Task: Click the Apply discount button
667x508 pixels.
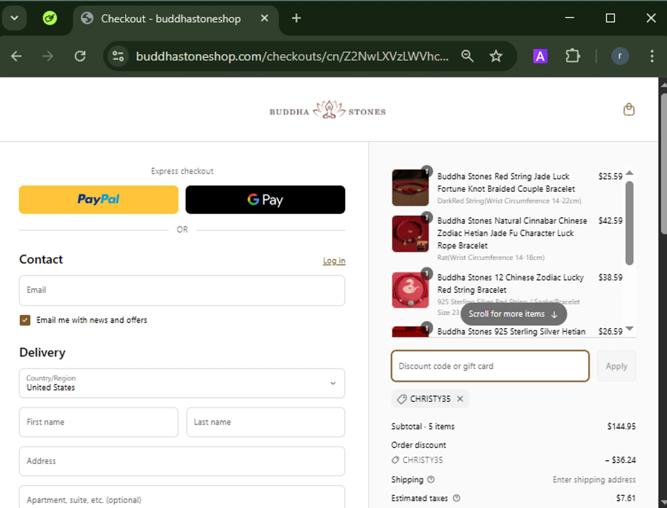Action: click(x=616, y=366)
